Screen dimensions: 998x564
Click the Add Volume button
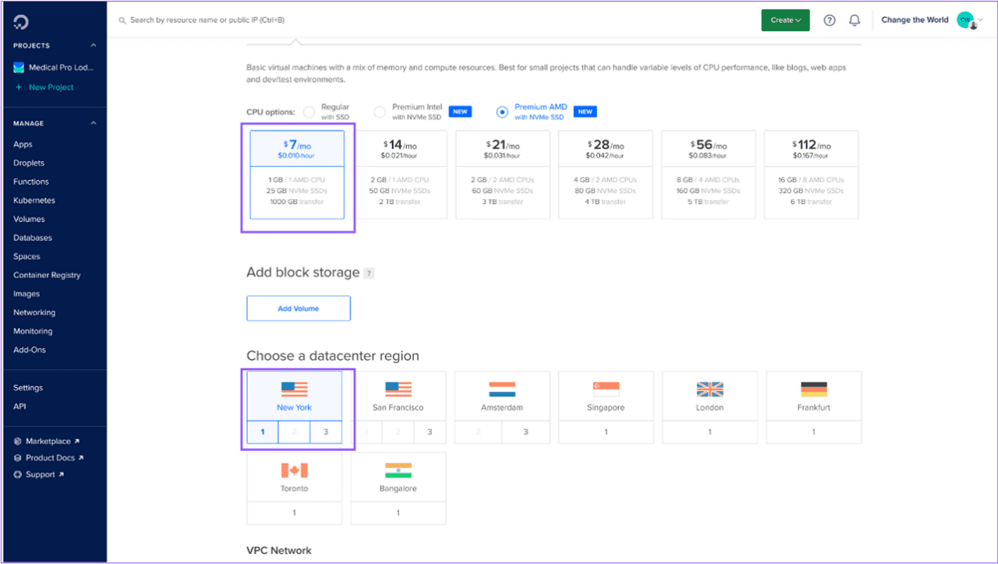[298, 308]
